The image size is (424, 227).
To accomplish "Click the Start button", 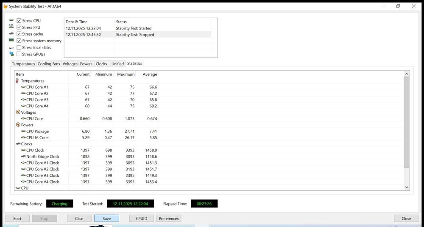I will pos(17,219).
